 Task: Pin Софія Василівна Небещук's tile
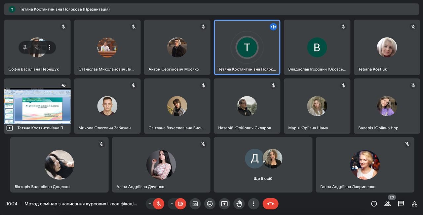click(25, 48)
